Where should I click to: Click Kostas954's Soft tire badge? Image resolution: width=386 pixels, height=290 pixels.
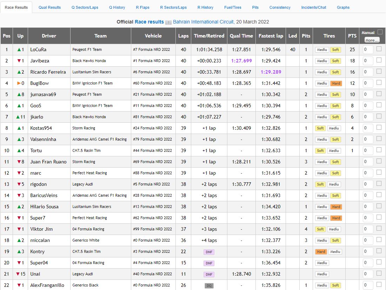[320, 128]
